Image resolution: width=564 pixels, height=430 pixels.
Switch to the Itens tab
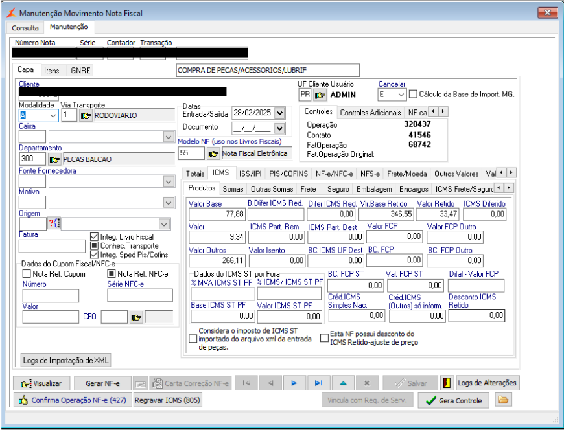51,70
